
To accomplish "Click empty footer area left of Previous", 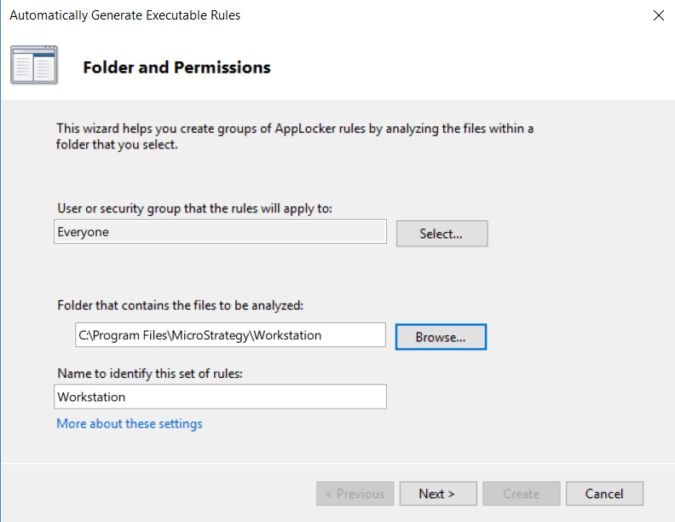I will click(x=153, y=494).
